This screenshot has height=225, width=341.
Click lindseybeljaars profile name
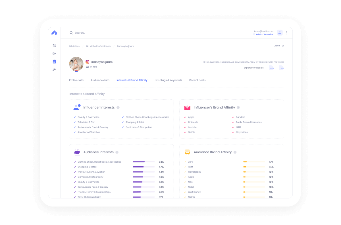pyautogui.click(x=101, y=62)
